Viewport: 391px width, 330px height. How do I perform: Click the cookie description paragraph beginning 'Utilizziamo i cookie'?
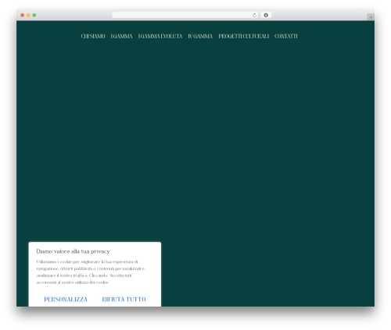91,271
